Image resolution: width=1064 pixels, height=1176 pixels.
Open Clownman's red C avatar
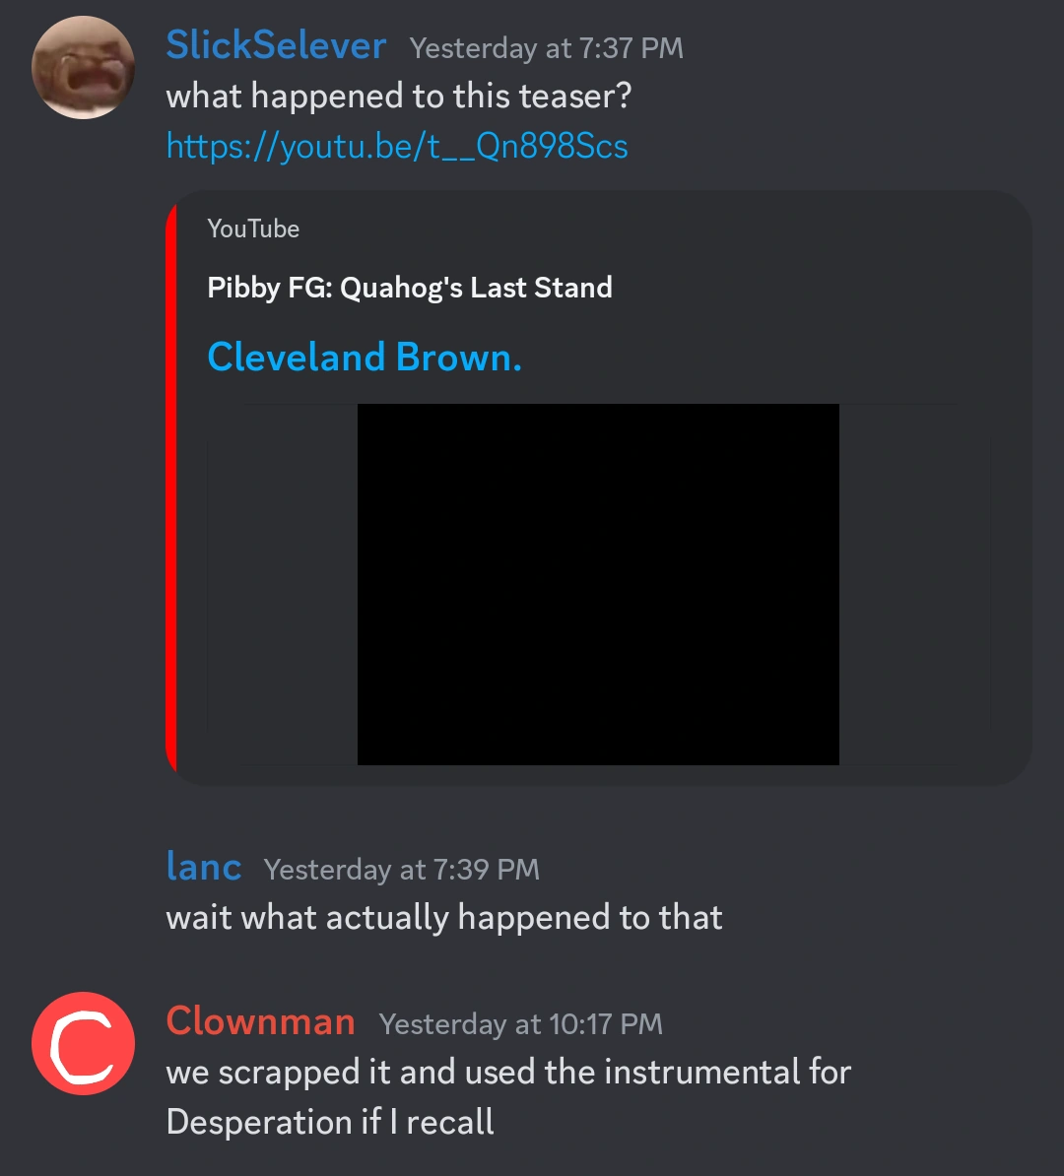click(84, 1043)
